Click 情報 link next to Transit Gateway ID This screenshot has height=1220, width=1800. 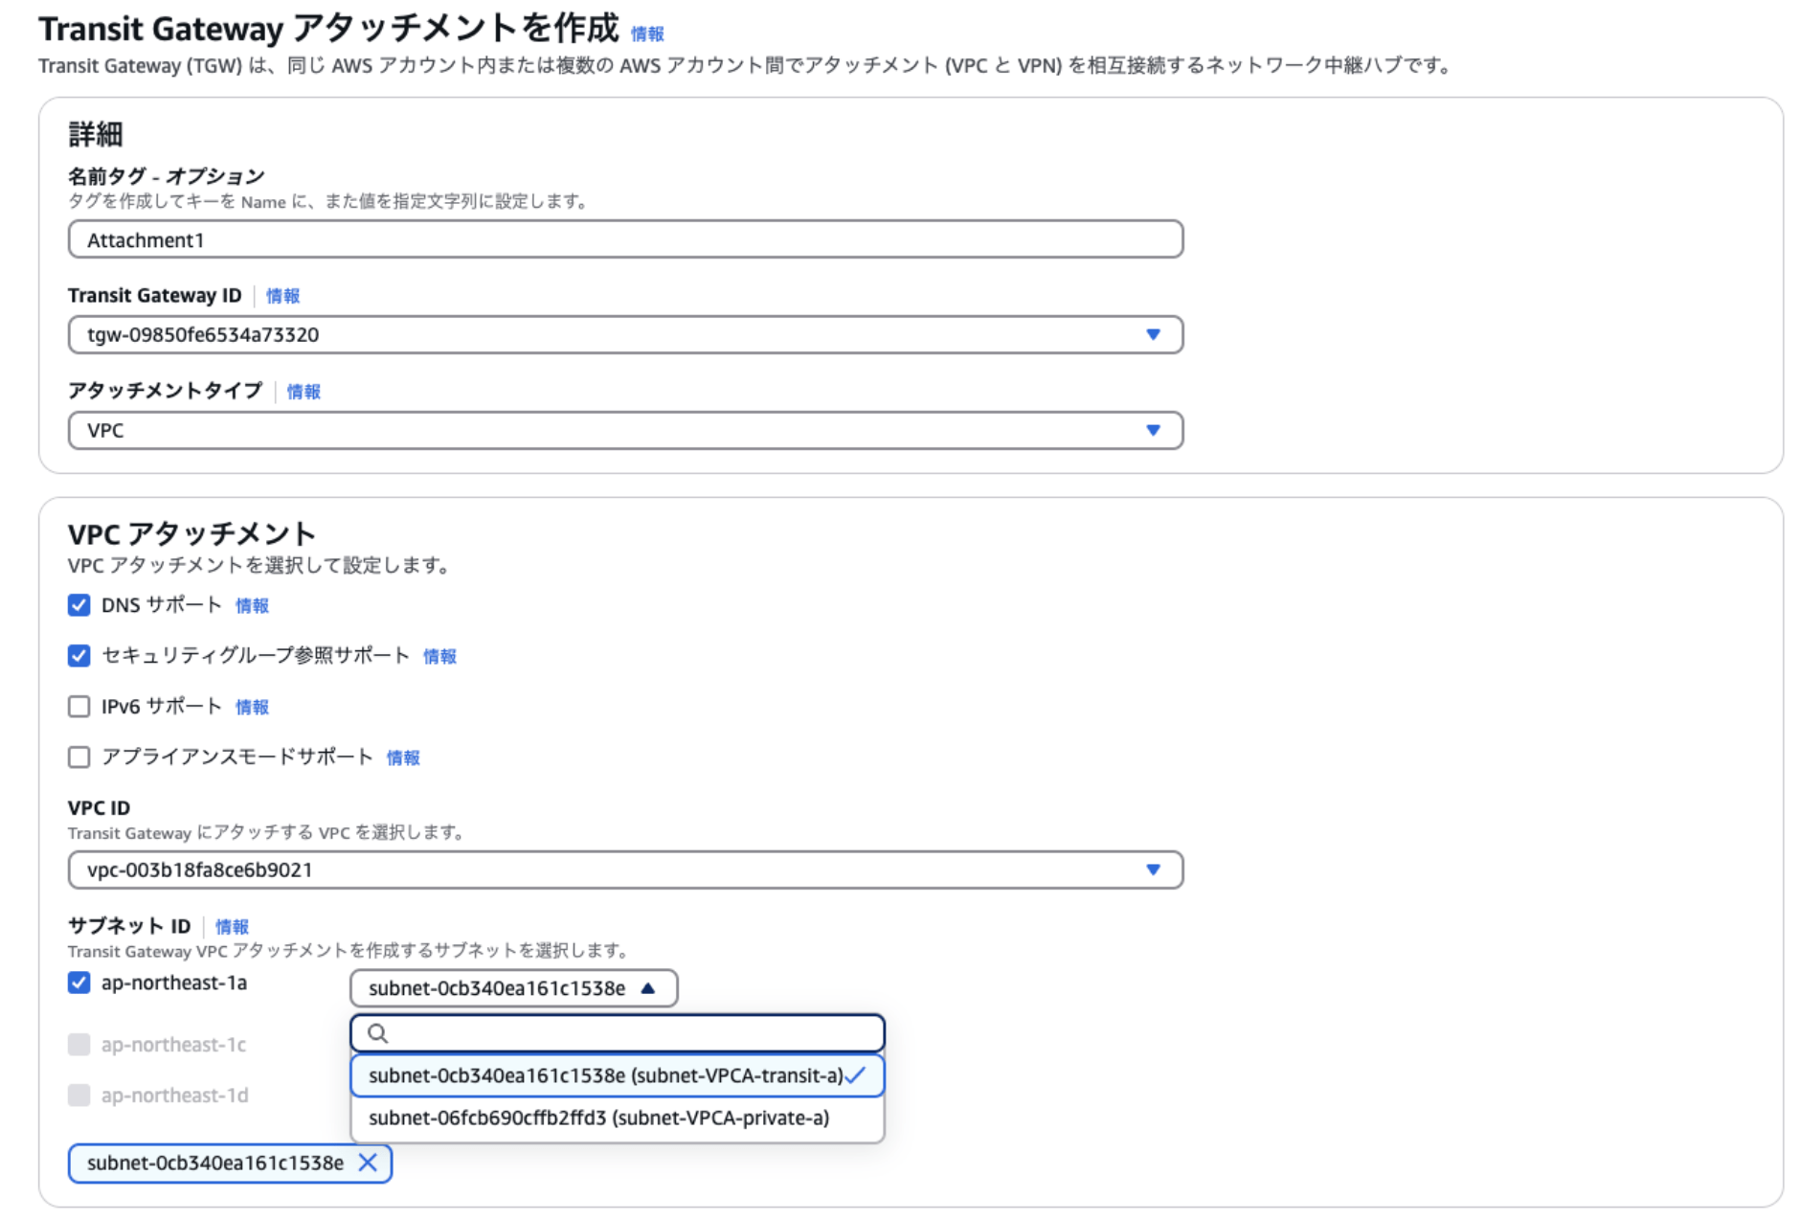282,296
